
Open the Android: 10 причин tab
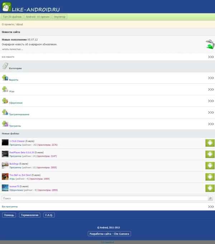38,17
